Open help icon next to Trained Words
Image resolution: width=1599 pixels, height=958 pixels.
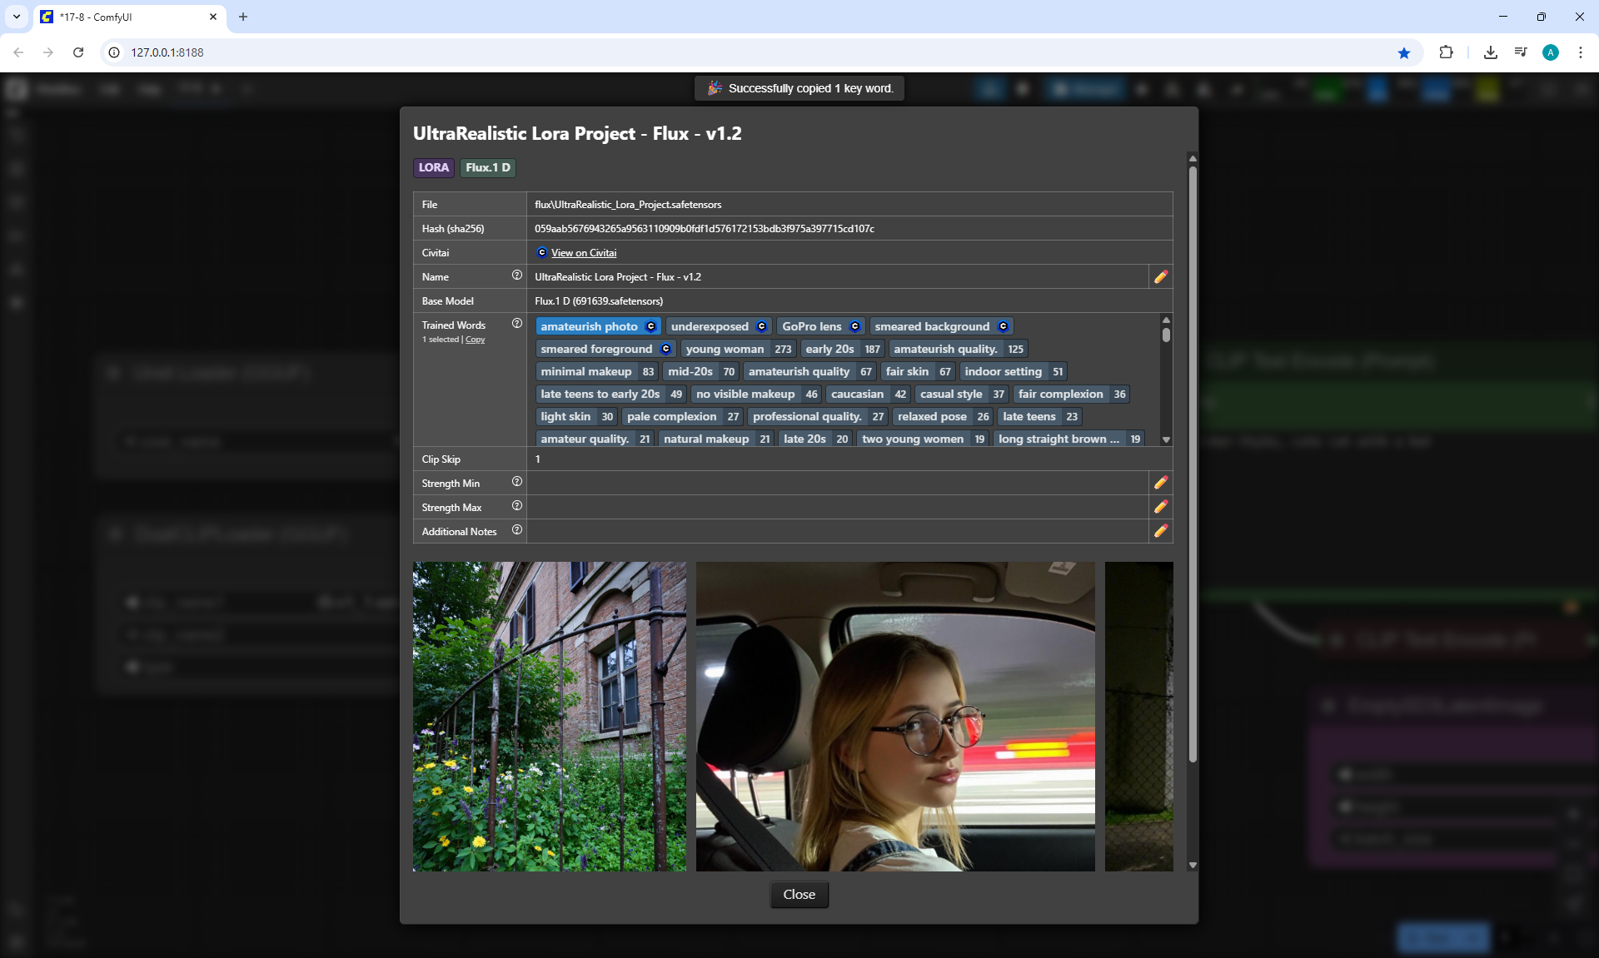(x=516, y=324)
